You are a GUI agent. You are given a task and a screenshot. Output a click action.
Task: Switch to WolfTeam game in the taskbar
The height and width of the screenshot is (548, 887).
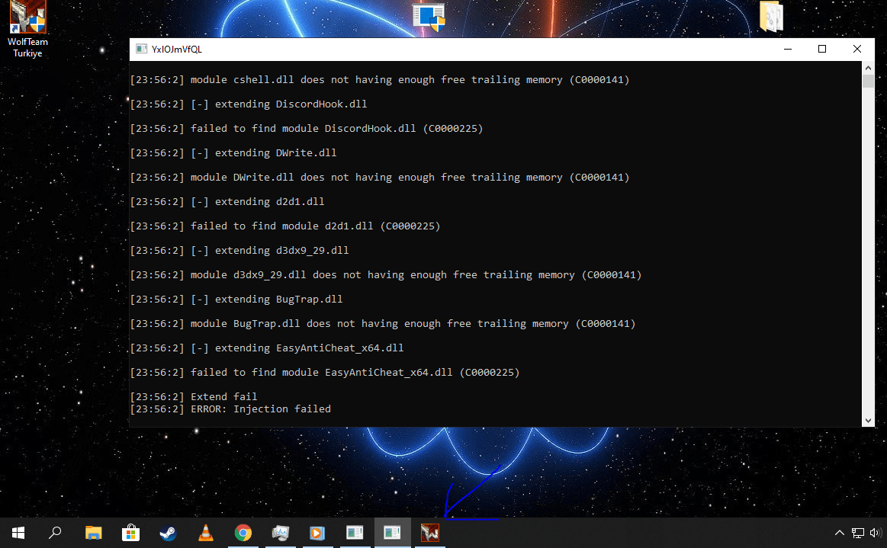[430, 533]
